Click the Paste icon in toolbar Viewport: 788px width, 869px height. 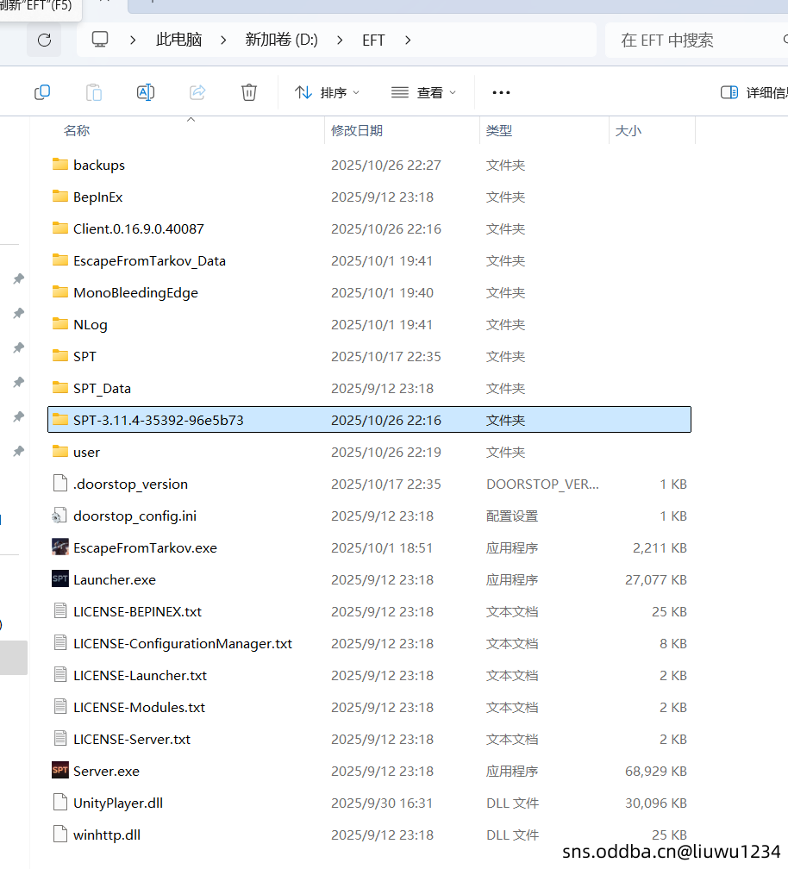pos(94,92)
